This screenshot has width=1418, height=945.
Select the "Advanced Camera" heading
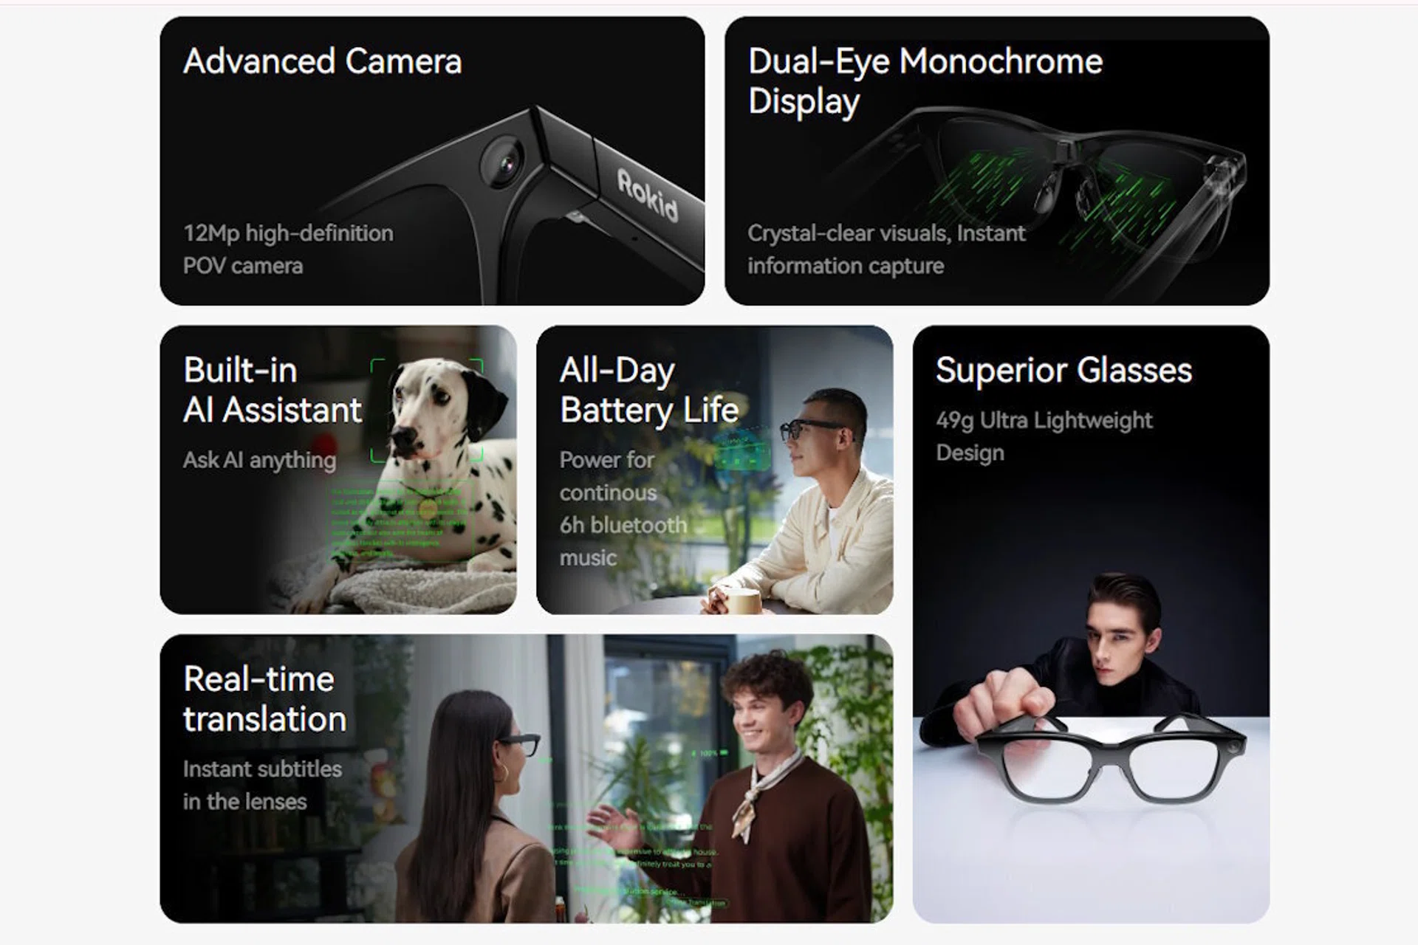[322, 61]
